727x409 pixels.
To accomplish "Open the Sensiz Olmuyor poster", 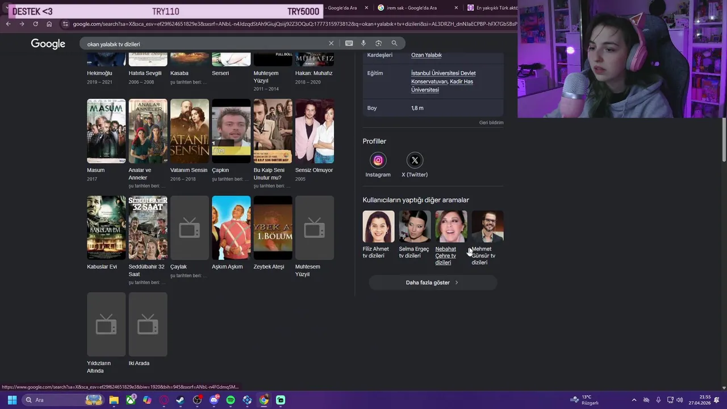I will coord(315,131).
